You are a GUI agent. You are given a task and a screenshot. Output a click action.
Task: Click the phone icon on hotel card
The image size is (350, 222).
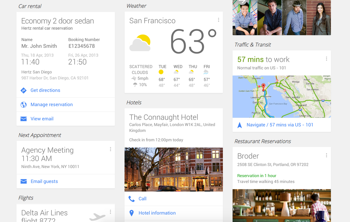click(x=132, y=199)
